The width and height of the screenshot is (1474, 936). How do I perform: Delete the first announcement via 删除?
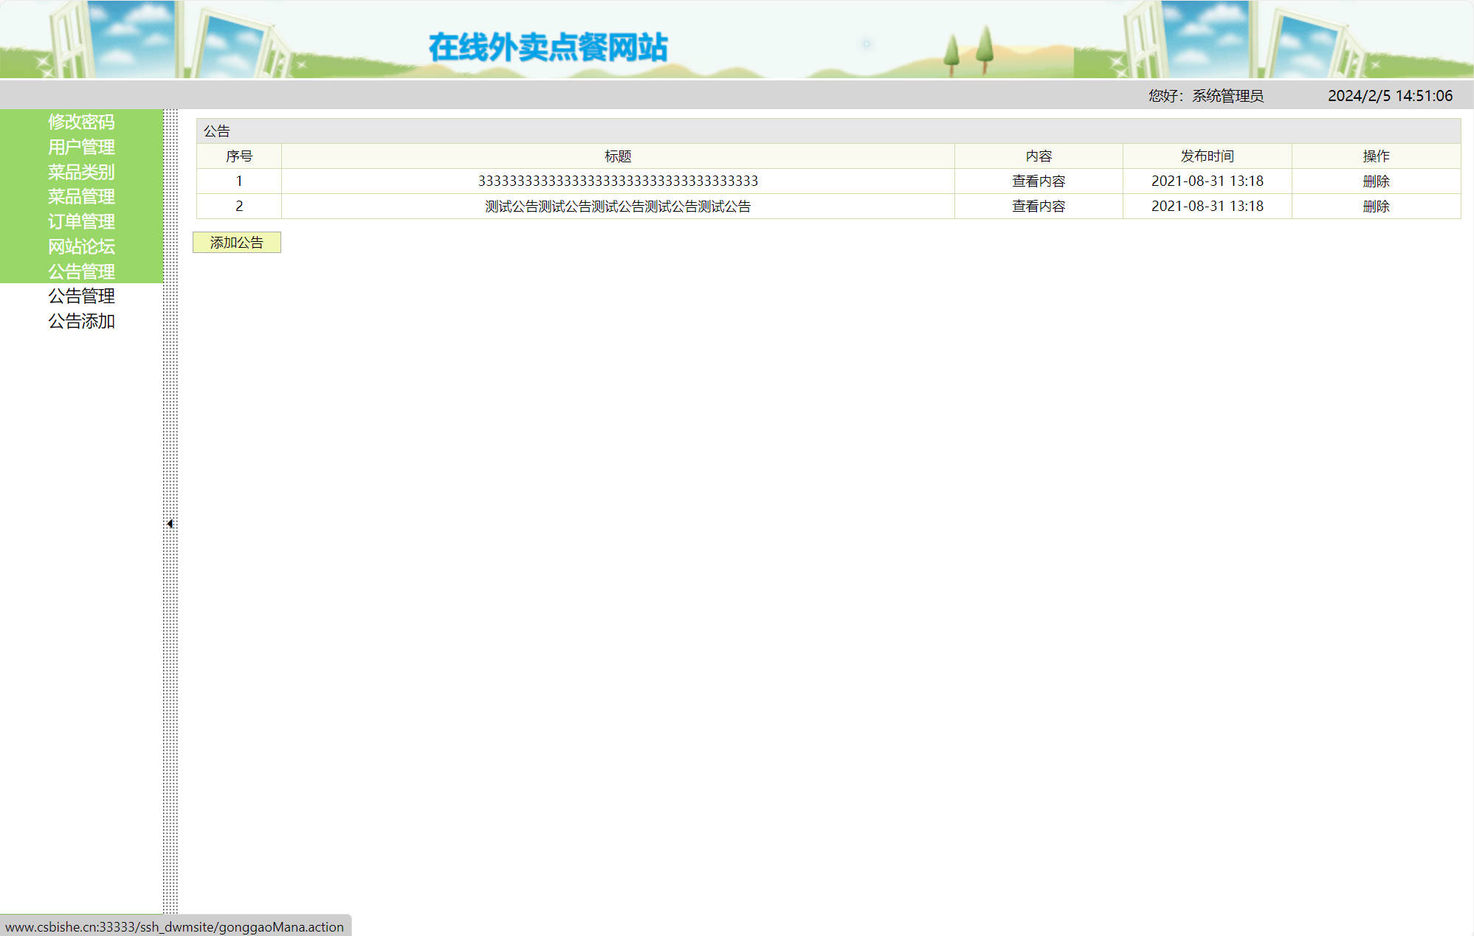click(x=1377, y=180)
